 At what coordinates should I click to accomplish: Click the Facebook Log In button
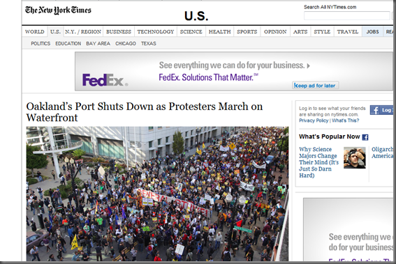(x=381, y=110)
